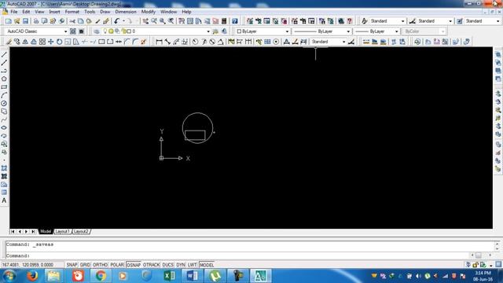Toggle DYN dynamic input
Viewport: 503px width, 283px height.
click(181, 265)
